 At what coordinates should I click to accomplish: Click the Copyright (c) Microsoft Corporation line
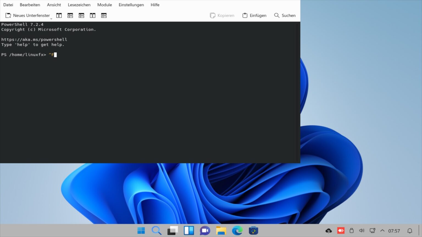(49, 29)
